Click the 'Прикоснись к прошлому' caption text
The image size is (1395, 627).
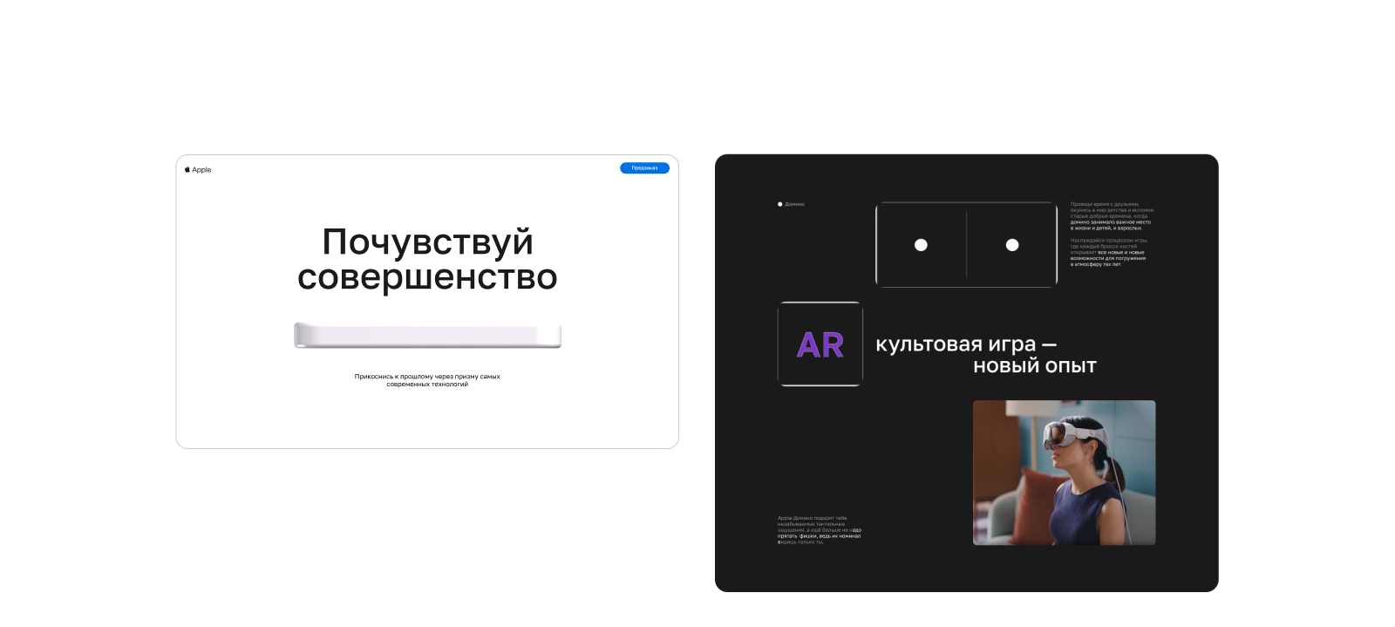click(427, 380)
